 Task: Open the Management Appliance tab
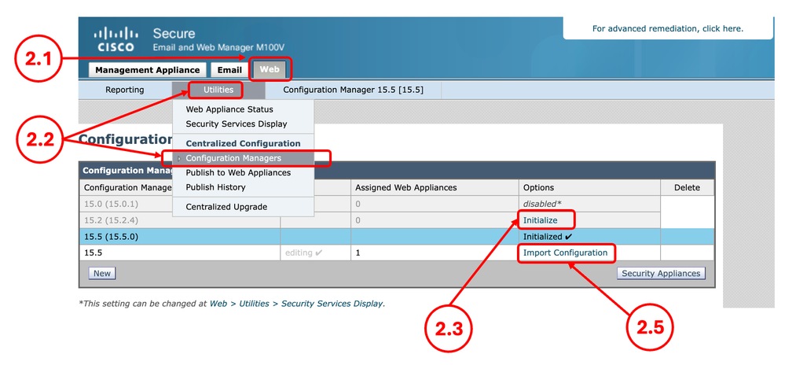tap(147, 70)
